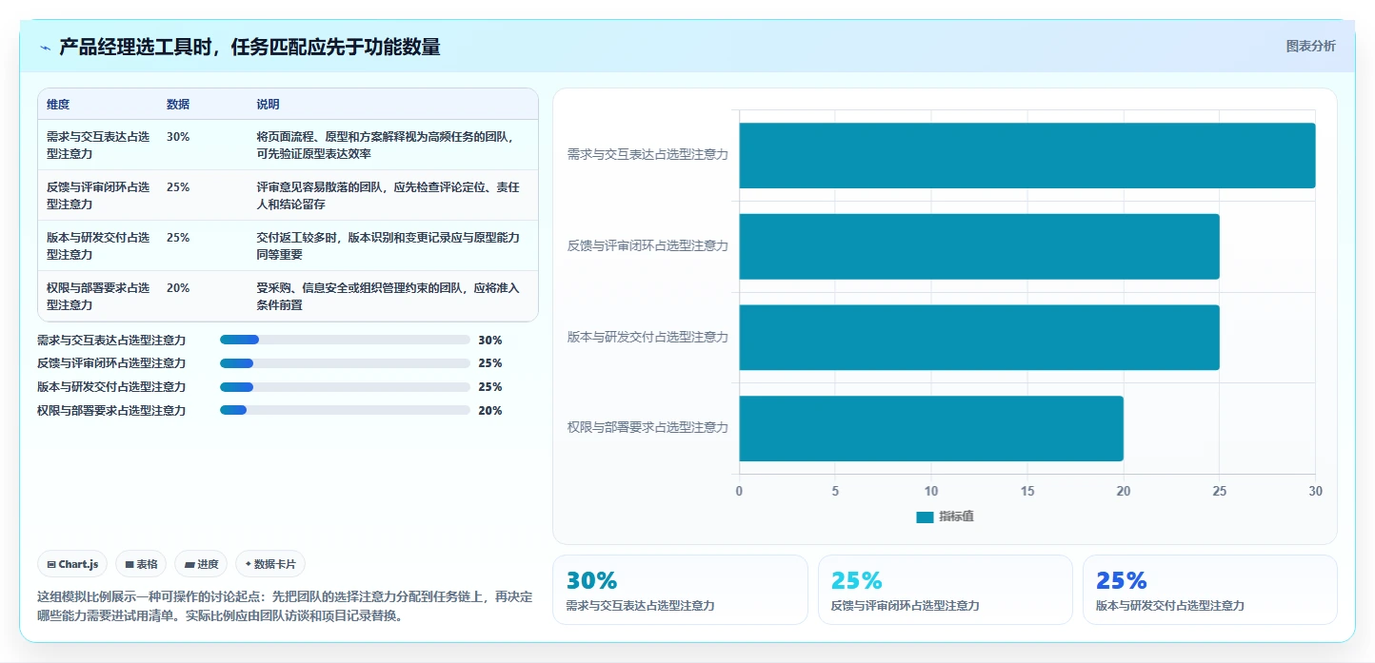1375x663 pixels.
Task: Click chart axis label 需求与交互表达占选型注意力
Action: click(648, 154)
